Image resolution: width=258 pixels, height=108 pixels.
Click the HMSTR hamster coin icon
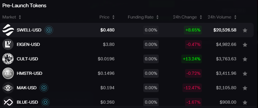8,73
